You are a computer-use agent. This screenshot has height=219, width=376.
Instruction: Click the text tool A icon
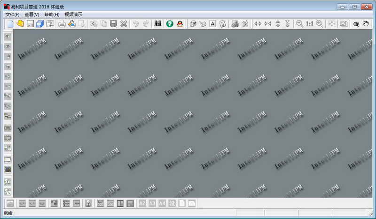click(213, 24)
